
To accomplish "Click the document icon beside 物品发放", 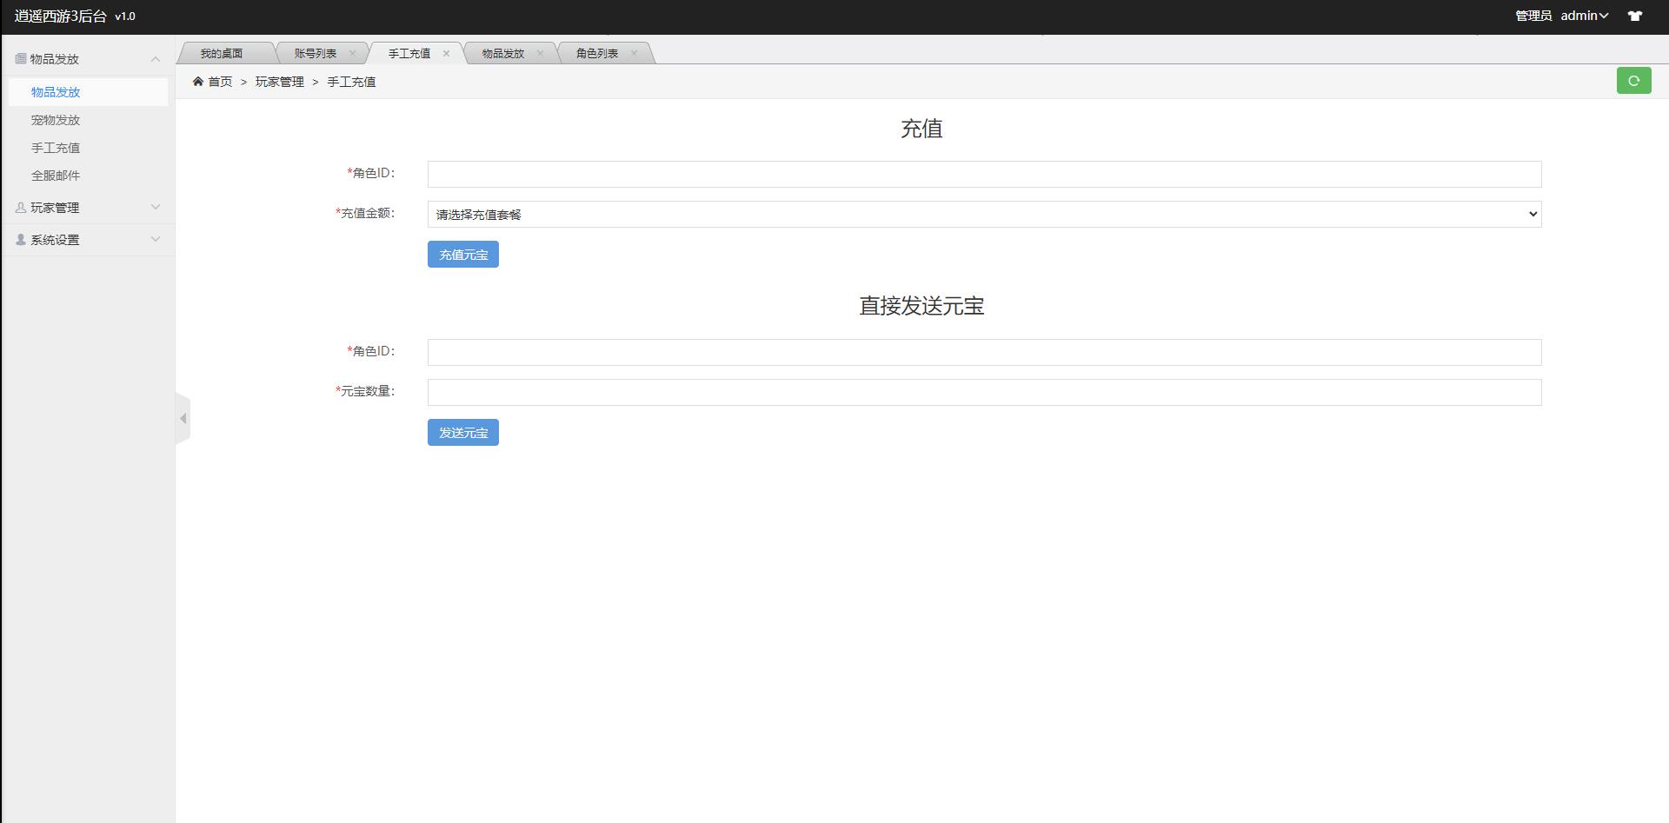I will (x=18, y=57).
